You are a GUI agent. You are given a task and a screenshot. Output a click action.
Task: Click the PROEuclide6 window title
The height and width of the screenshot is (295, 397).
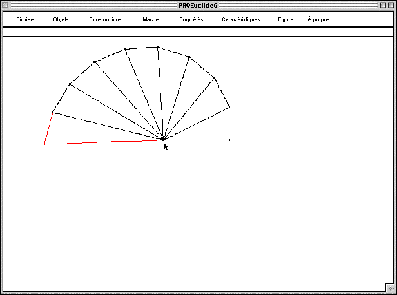point(198,5)
